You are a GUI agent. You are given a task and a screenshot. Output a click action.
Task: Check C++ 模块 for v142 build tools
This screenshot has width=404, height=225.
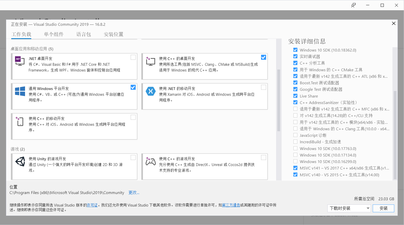tap(295, 122)
